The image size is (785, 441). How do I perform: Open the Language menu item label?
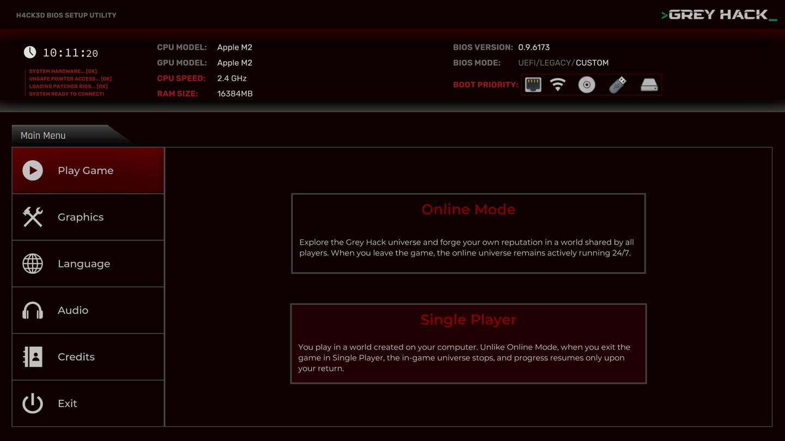pyautogui.click(x=84, y=264)
